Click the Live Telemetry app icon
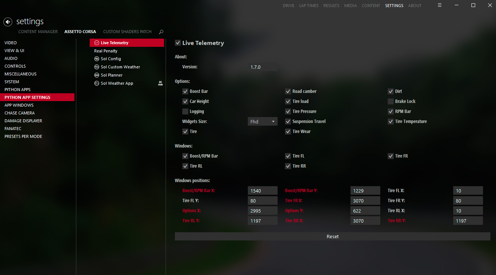The height and width of the screenshot is (275, 496). 97,43
